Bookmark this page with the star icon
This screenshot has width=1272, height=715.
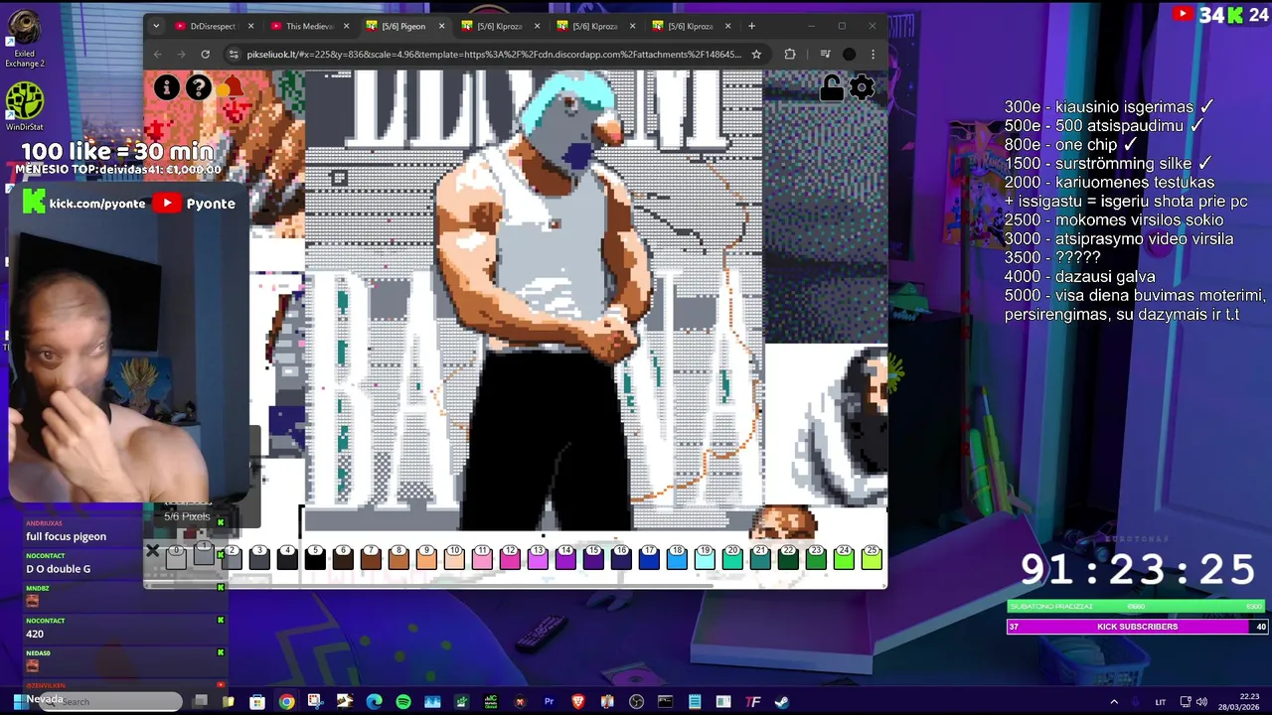tap(756, 54)
